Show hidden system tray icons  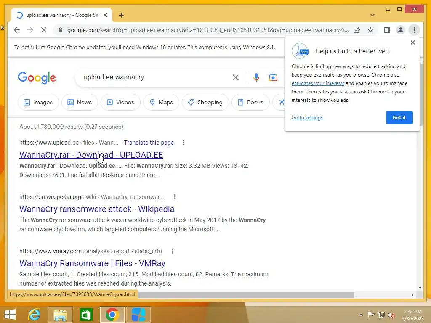click(x=361, y=315)
